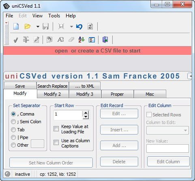The height and width of the screenshot is (181, 195).
Task: Select the Other separator radio button
Action: coord(13,145)
